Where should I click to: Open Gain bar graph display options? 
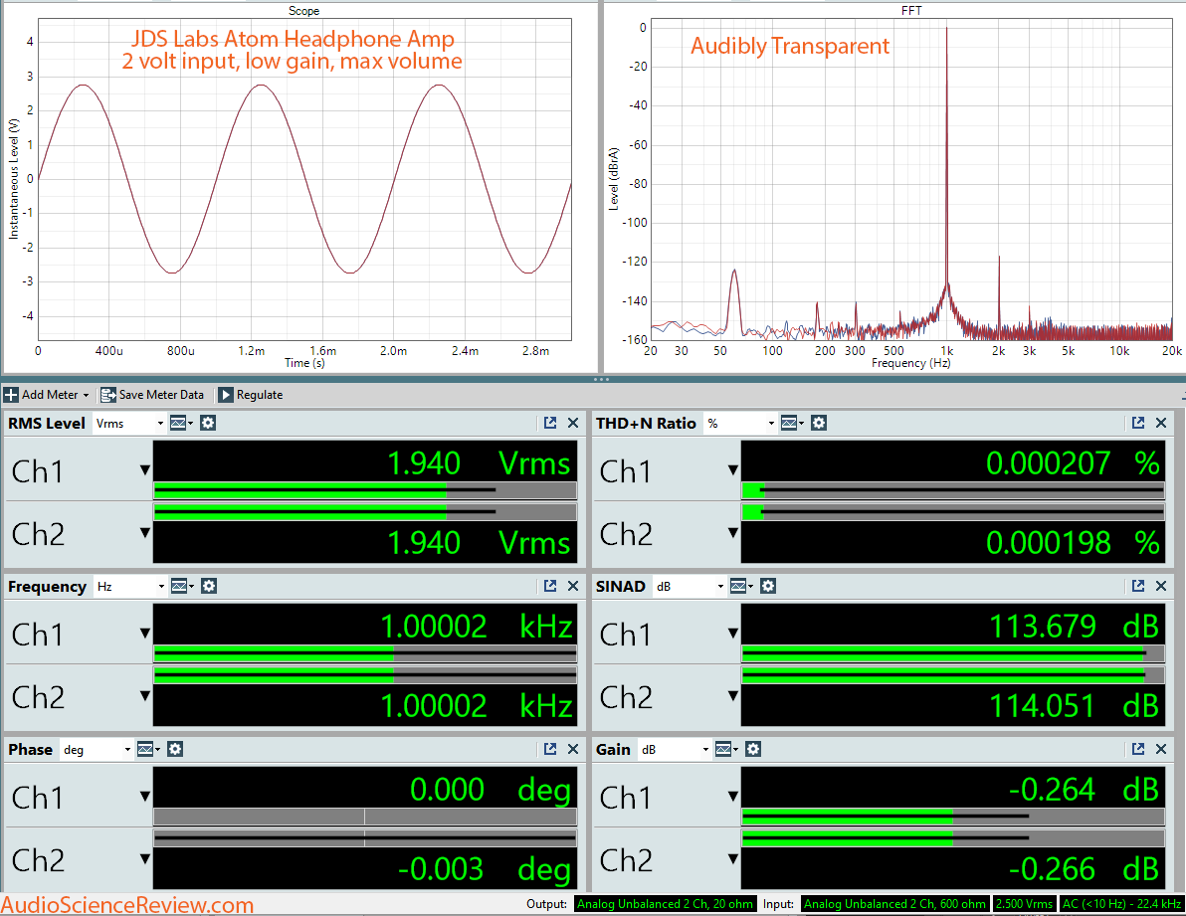click(726, 749)
